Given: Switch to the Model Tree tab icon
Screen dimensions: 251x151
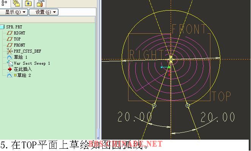Looking at the screenshot, I should tap(4, 3).
